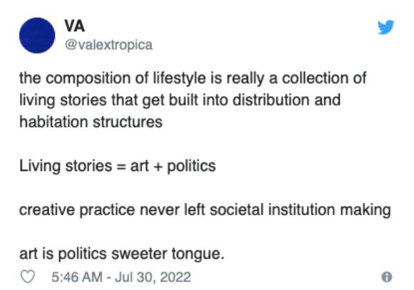Click the words 'habitation structures'
The height and width of the screenshot is (290, 414).
point(90,122)
